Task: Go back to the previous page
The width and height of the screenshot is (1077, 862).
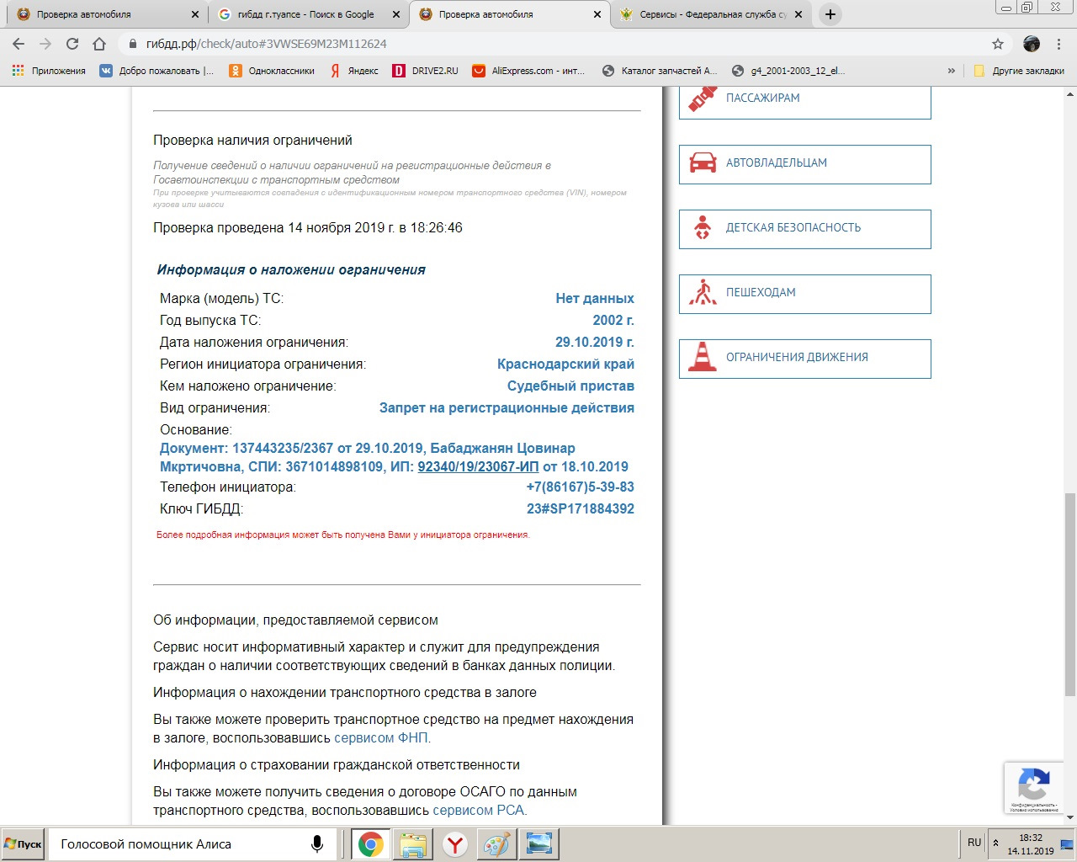Action: (19, 44)
